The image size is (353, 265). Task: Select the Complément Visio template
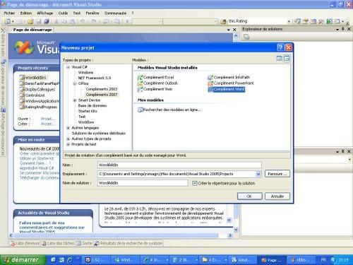pos(155,89)
